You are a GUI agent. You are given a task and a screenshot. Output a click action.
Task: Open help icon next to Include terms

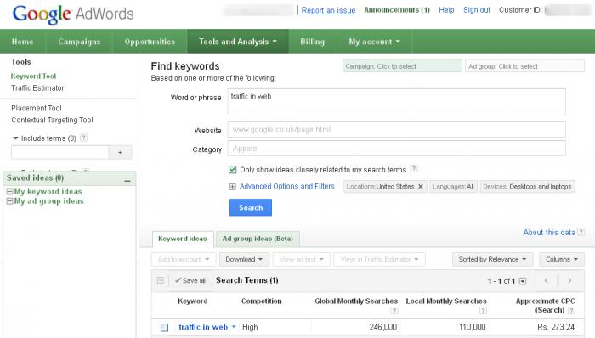[84, 138]
